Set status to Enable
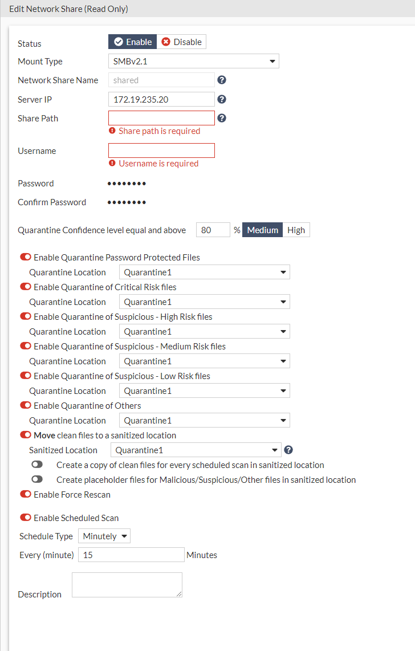The image size is (415, 651). tap(133, 42)
